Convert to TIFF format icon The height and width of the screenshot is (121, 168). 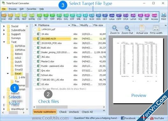click(x=52, y=17)
